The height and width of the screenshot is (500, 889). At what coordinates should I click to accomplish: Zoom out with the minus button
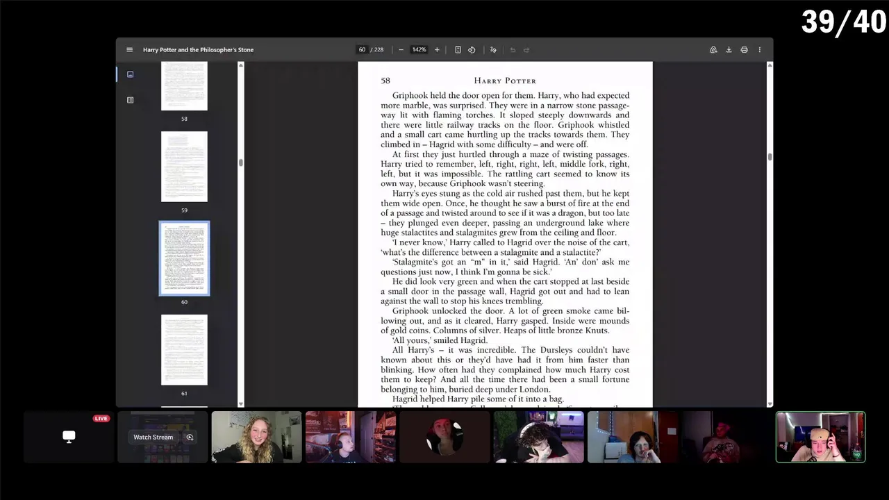tap(401, 50)
